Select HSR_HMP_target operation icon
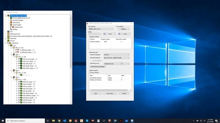The width and height of the screenshot is (220, 123). 21,64
